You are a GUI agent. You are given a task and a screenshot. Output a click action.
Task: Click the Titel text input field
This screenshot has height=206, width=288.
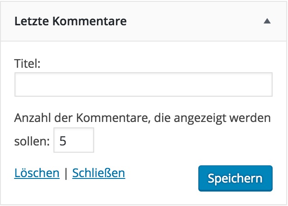(x=143, y=84)
